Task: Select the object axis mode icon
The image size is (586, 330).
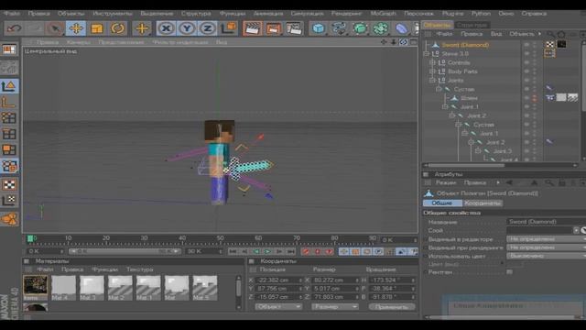Action: pyautogui.click(x=9, y=103)
